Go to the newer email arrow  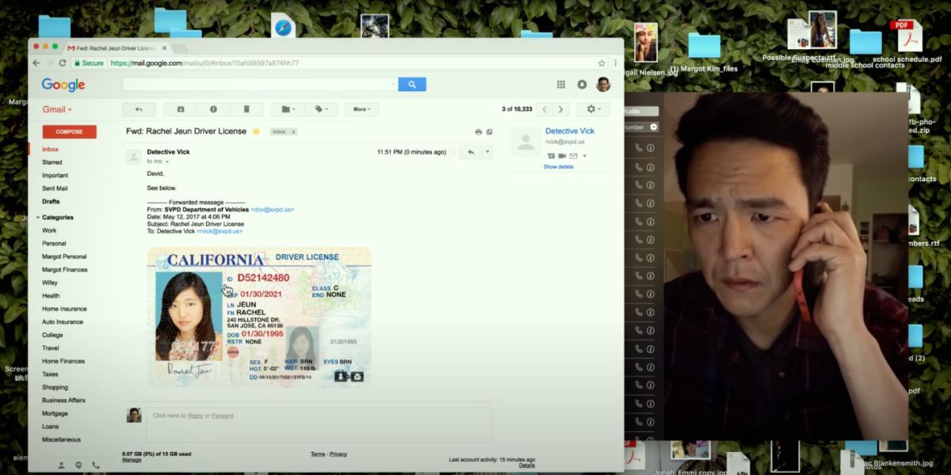(544, 109)
